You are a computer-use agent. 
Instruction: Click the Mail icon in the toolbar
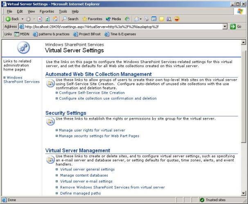pyautogui.click(x=137, y=19)
